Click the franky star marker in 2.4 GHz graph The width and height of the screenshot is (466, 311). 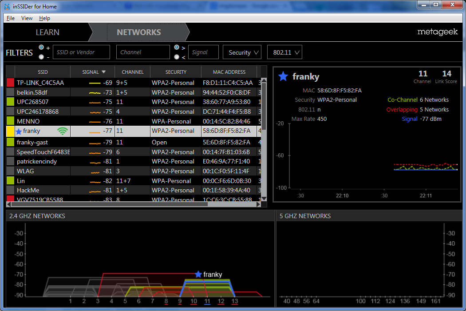[198, 274]
